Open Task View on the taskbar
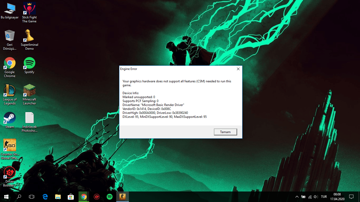 pyautogui.click(x=32, y=197)
